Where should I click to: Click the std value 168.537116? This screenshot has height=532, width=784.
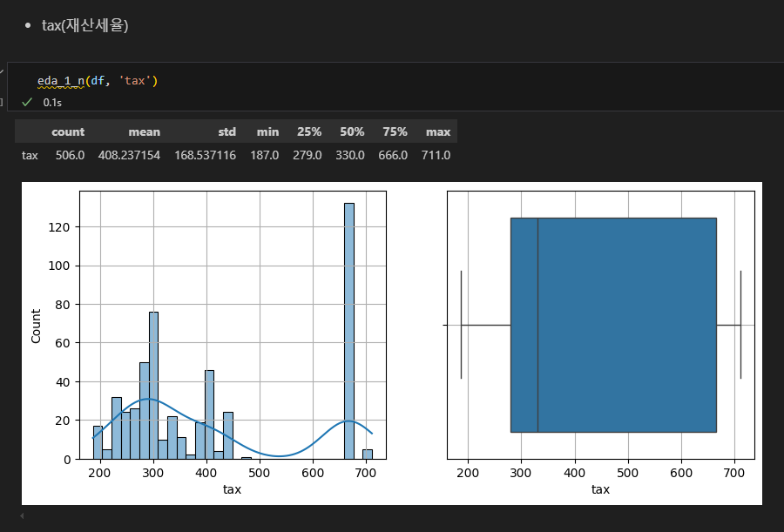[x=205, y=155]
